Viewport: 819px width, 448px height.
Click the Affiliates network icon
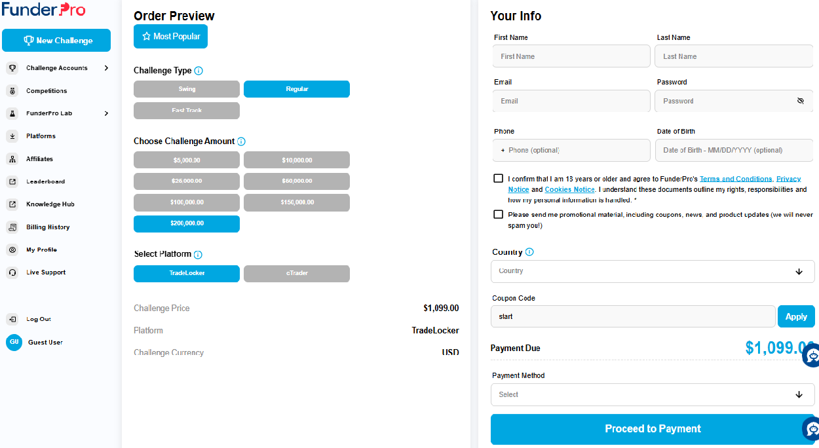tap(12, 159)
